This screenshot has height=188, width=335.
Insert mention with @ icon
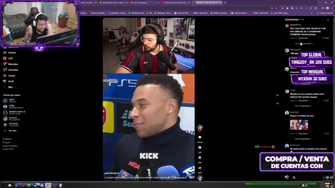(327, 177)
